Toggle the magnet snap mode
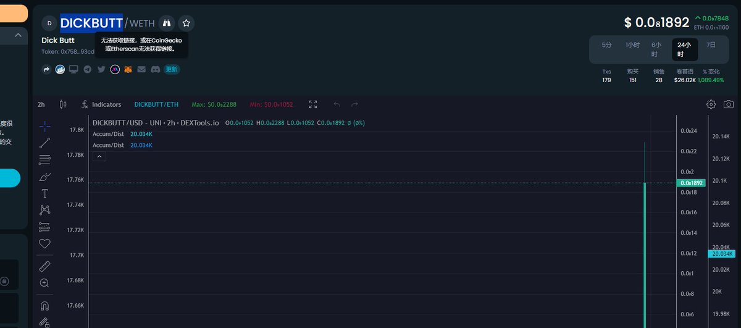The width and height of the screenshot is (741, 328). 44,305
